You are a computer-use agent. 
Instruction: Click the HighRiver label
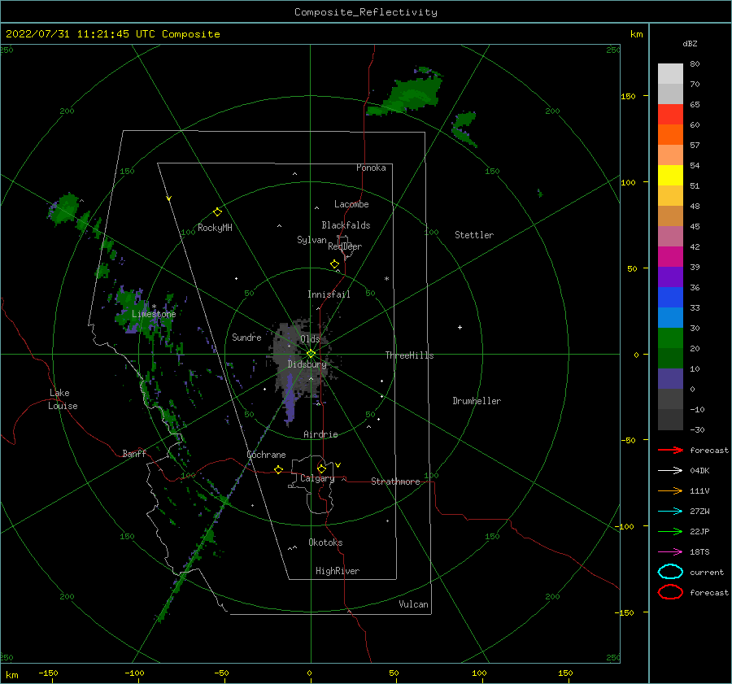pos(338,571)
